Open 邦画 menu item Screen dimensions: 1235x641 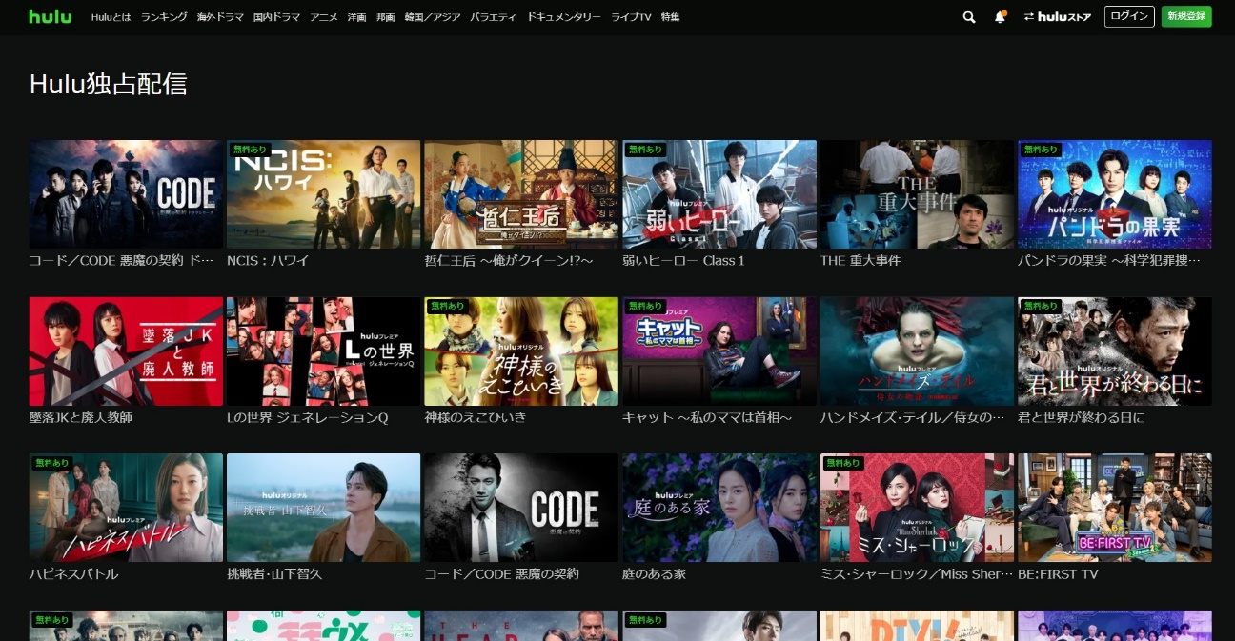tap(385, 17)
